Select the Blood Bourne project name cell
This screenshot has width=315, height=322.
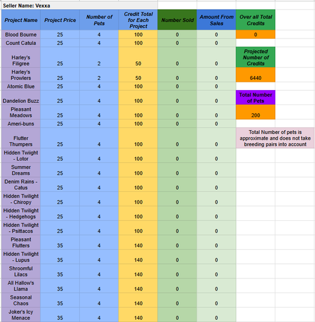[21, 34]
